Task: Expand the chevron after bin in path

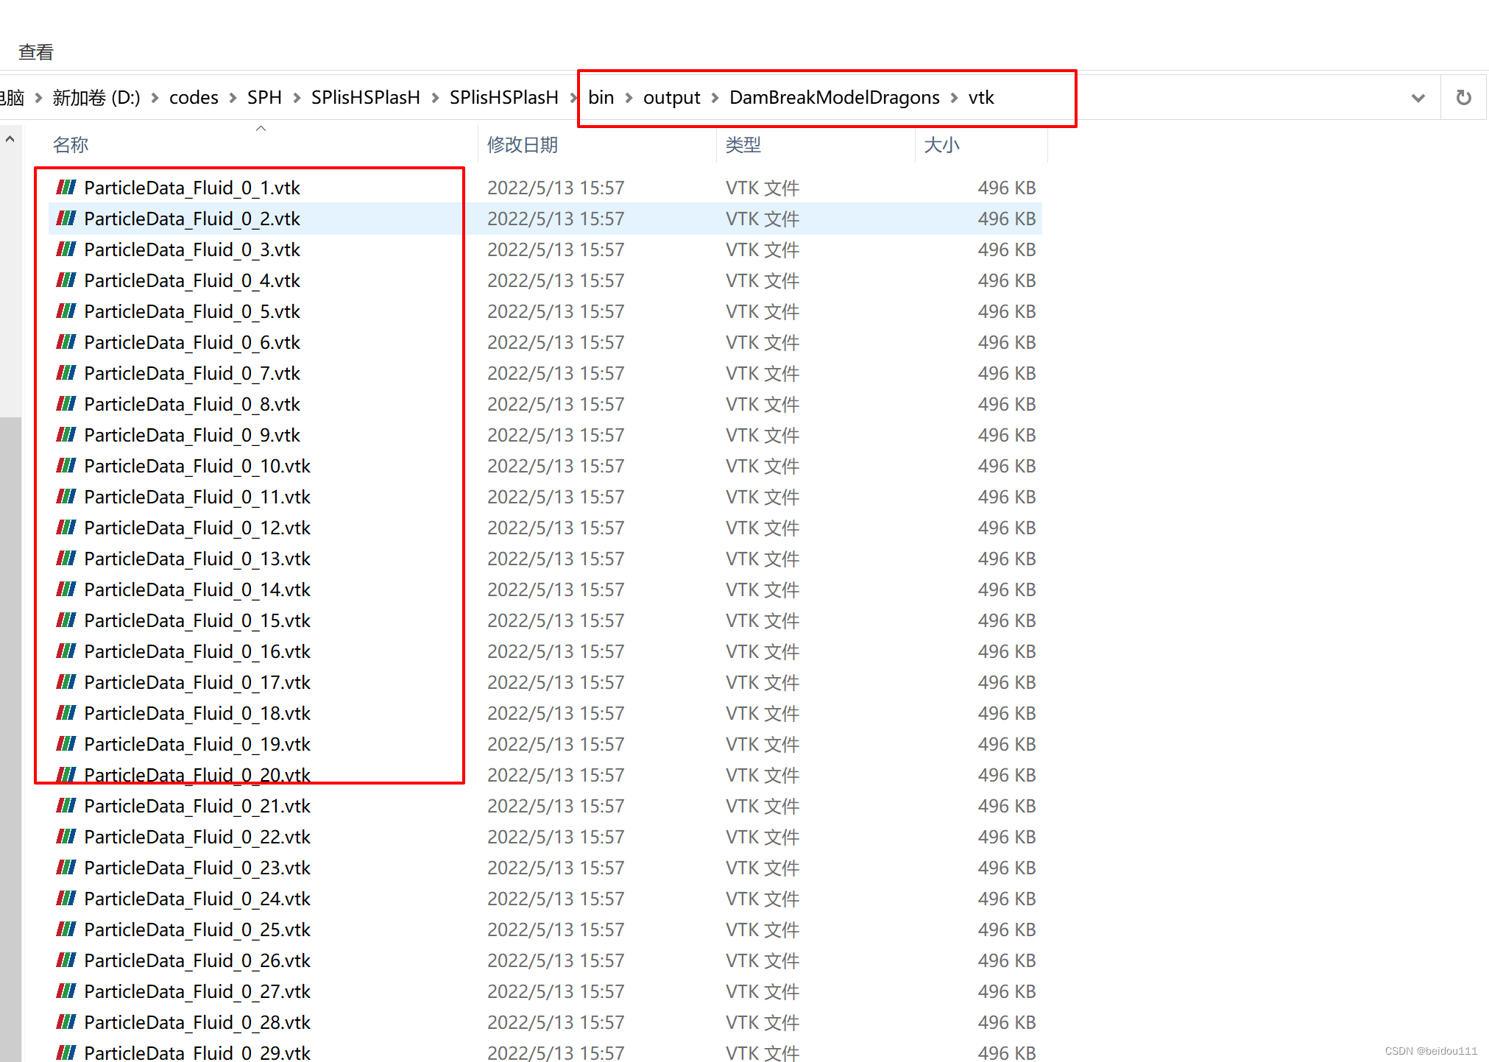Action: click(629, 98)
